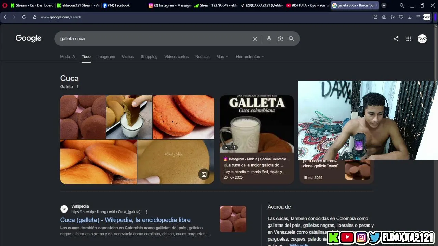Open options for the Wikipedia result
Viewport: 438px width, 246px height.
146,212
